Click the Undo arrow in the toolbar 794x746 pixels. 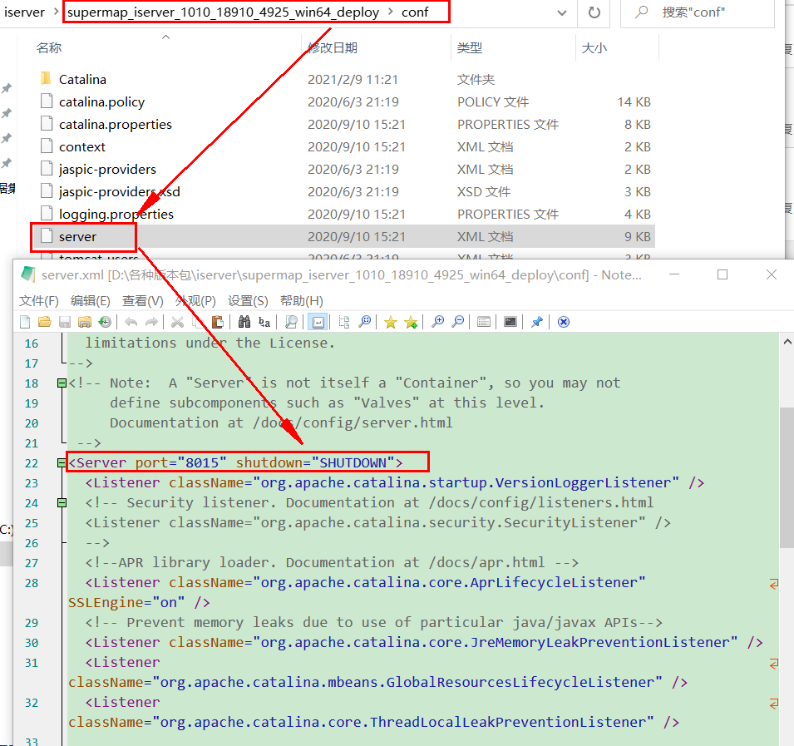click(131, 322)
